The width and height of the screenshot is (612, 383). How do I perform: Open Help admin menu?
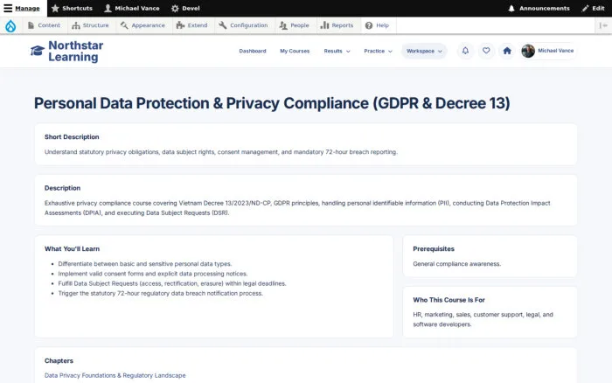pyautogui.click(x=377, y=25)
